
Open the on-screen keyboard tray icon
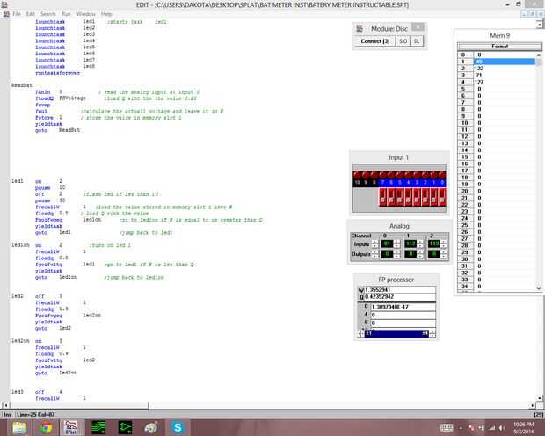pos(447,428)
